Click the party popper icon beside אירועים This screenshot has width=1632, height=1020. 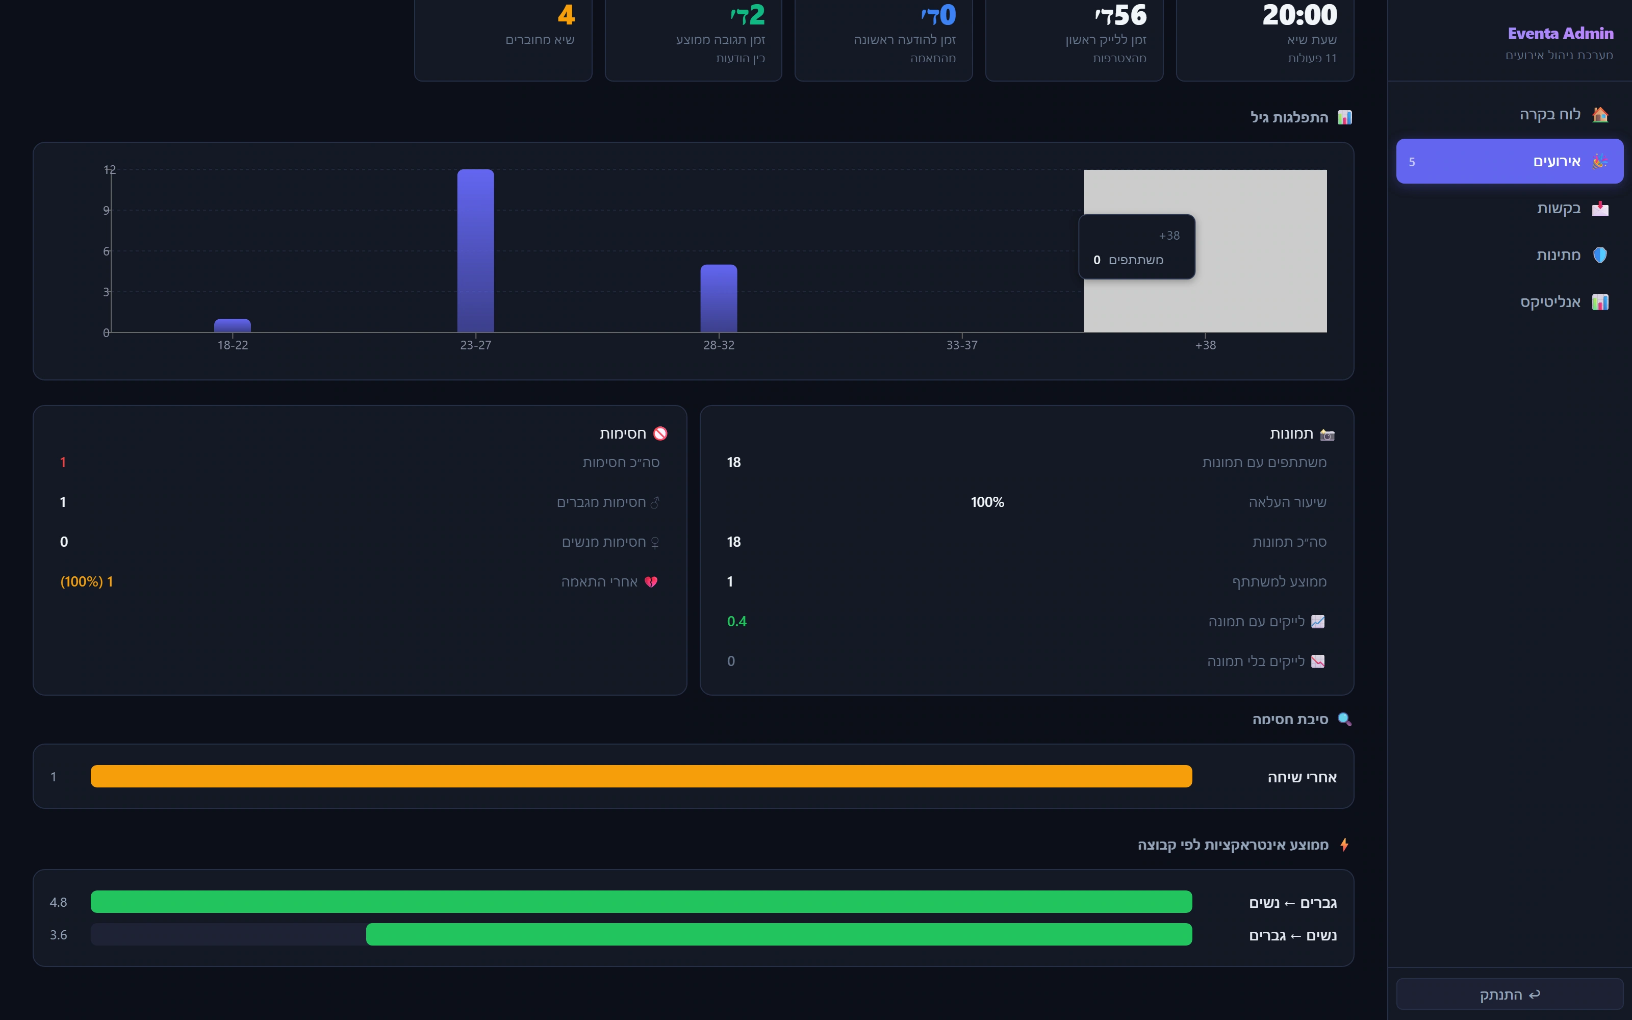[x=1600, y=161]
